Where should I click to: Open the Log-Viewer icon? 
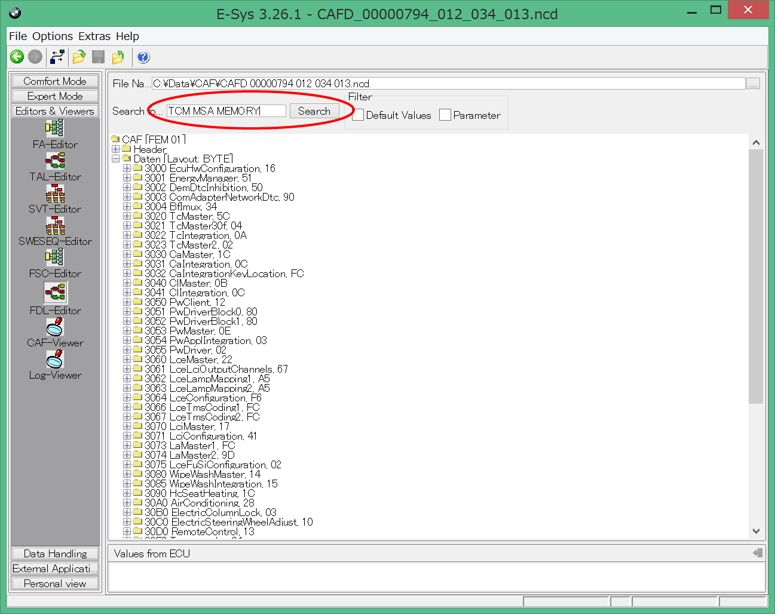pyautogui.click(x=55, y=359)
